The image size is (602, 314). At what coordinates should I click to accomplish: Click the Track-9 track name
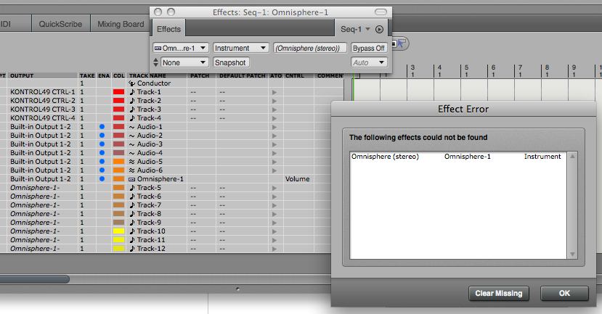coord(149,223)
